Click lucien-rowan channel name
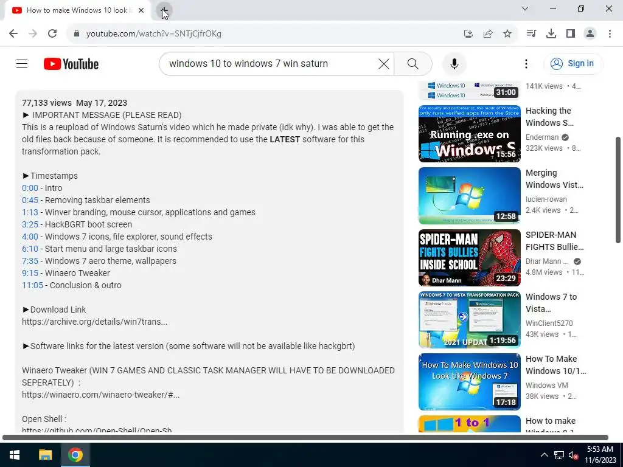 (x=546, y=199)
